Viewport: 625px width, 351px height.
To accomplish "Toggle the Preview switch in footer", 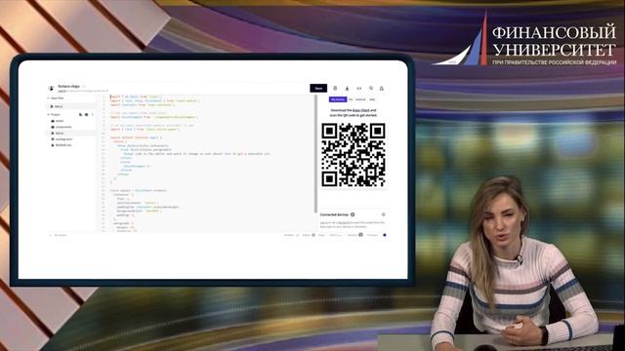I will tap(384, 235).
